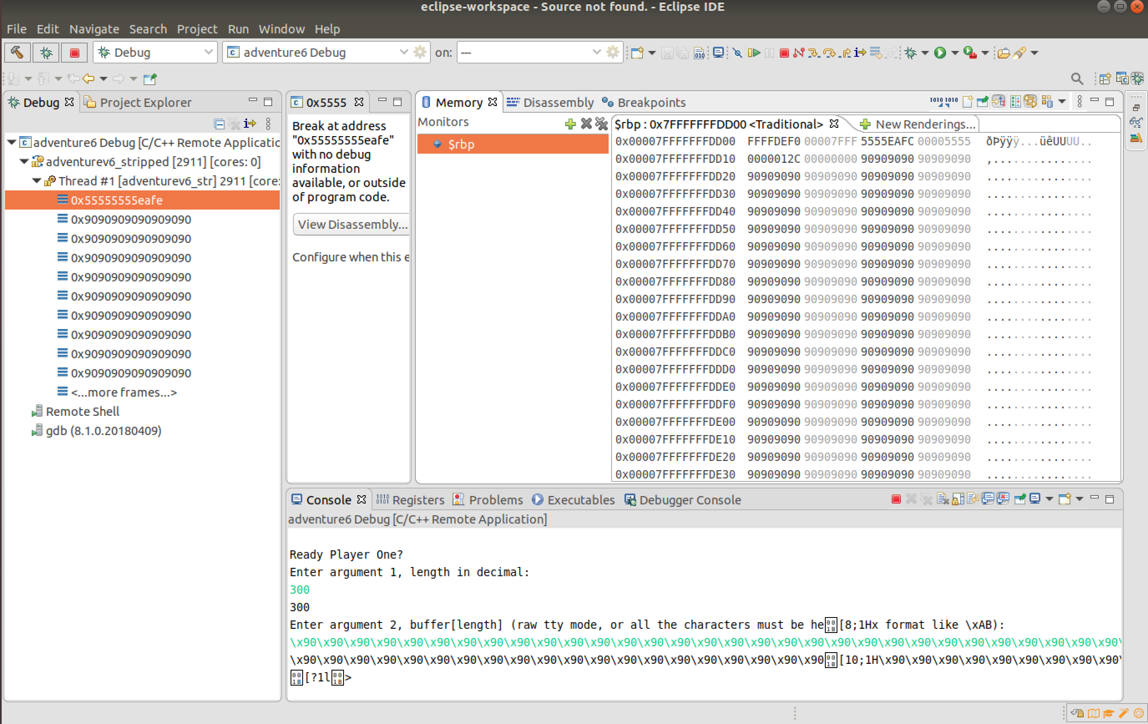Select the more frames stack entry
The width and height of the screenshot is (1148, 724).
click(x=123, y=392)
